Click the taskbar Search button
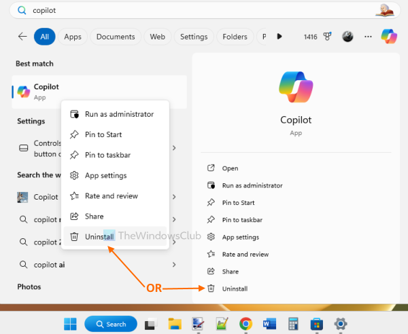The width and height of the screenshot is (408, 334). point(111,324)
